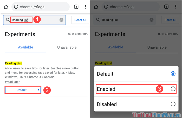Click the dropdown arrow of Default selector
The width and height of the screenshot is (182, 118).
pos(38,90)
